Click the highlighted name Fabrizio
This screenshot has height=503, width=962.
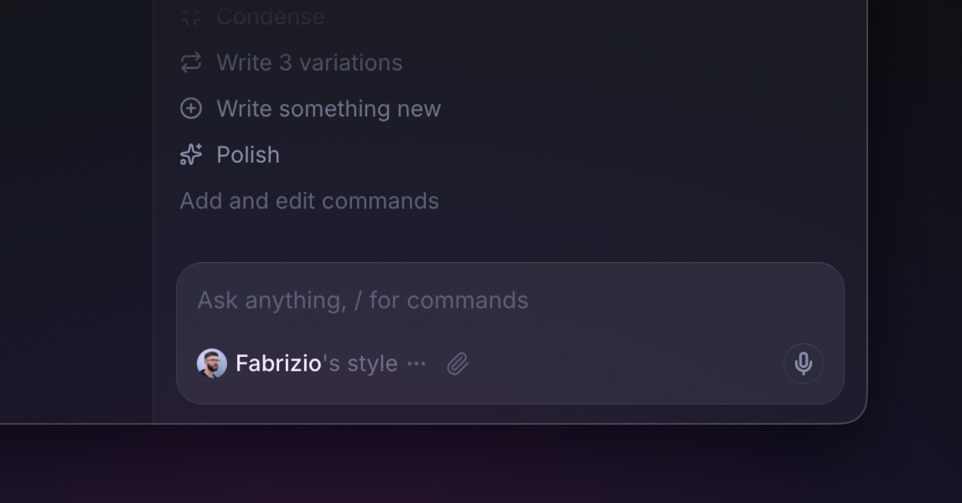tap(278, 363)
